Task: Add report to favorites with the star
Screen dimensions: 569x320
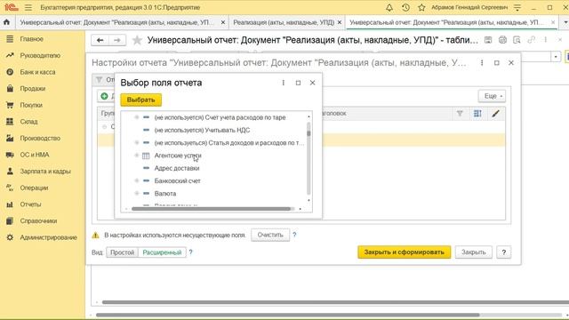Action: [x=137, y=40]
